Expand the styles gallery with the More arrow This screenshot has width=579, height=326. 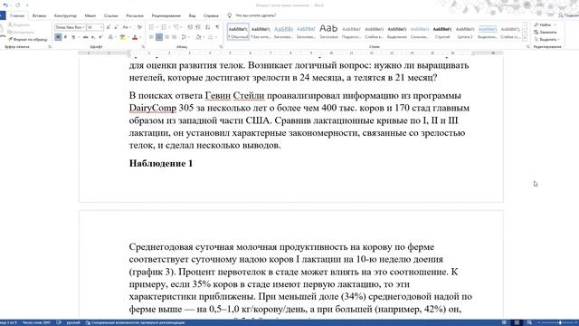[525, 38]
